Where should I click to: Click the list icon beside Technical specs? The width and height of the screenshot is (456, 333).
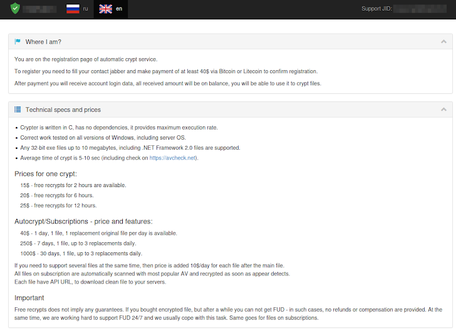[x=18, y=110]
